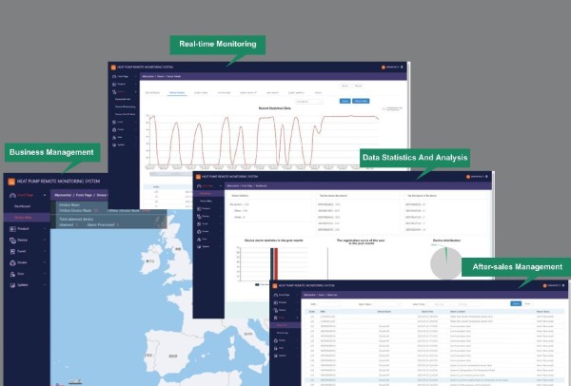Click Product icon in Business Management sidebar
Screen dimensions: 571x386
pyautogui.click(x=12, y=229)
